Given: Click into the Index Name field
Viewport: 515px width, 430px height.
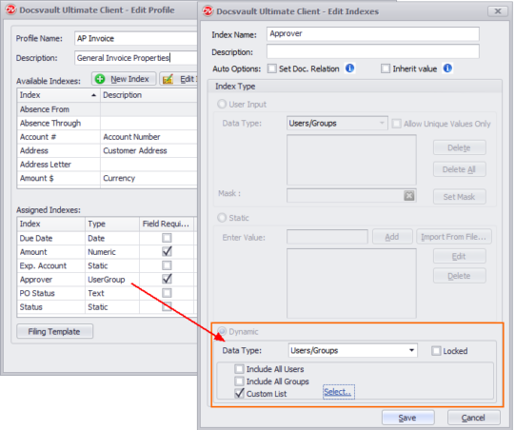Looking at the screenshot, I should pos(373,34).
